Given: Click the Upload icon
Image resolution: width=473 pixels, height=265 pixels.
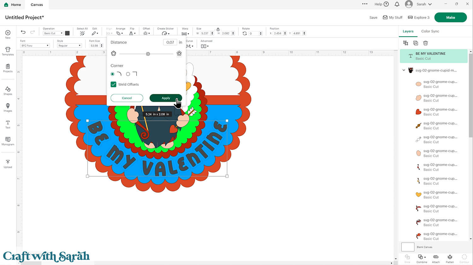Looking at the screenshot, I should [8, 163].
